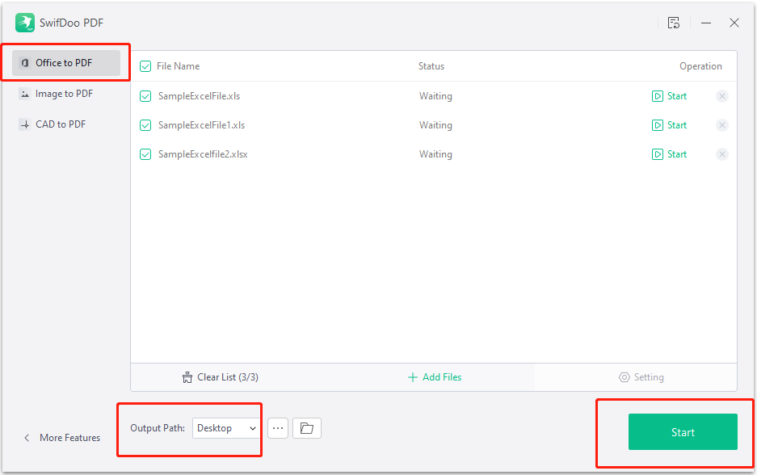Screen dimensions: 757x475
Task: Uncheck the SampleExcelFile.xls checkbox
Action: pos(145,95)
